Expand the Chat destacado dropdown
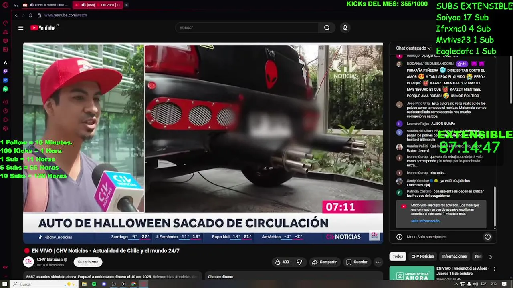This screenshot has height=288, width=513. pyautogui.click(x=414, y=48)
